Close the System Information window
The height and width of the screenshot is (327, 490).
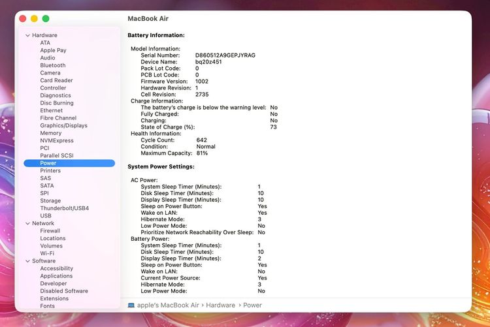23,19
